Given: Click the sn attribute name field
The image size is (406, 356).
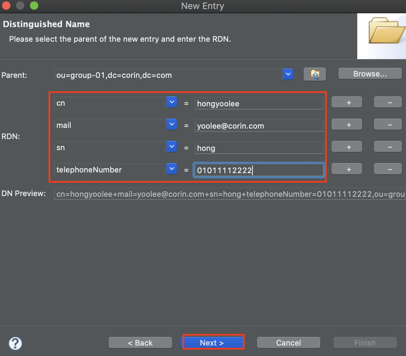Looking at the screenshot, I should (110, 147).
